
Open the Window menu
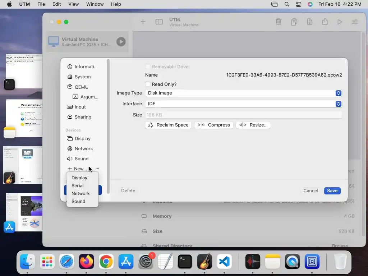point(95,4)
